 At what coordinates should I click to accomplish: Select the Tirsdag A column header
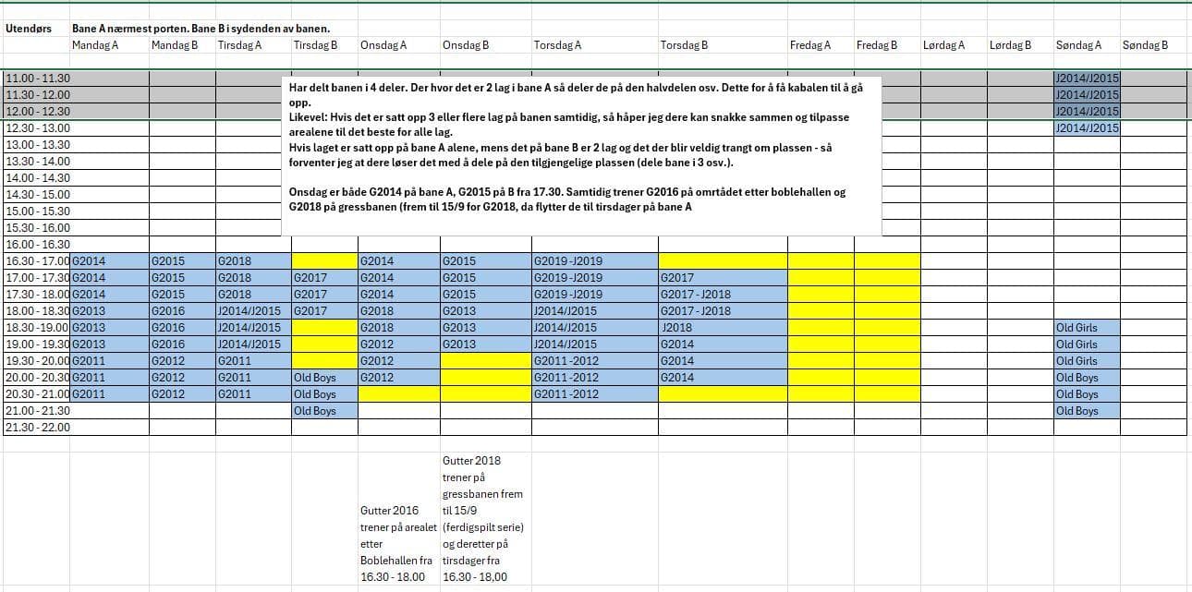(x=253, y=45)
